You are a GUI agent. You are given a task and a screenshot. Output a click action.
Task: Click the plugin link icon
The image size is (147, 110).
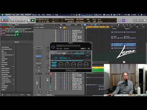click(x=89, y=49)
